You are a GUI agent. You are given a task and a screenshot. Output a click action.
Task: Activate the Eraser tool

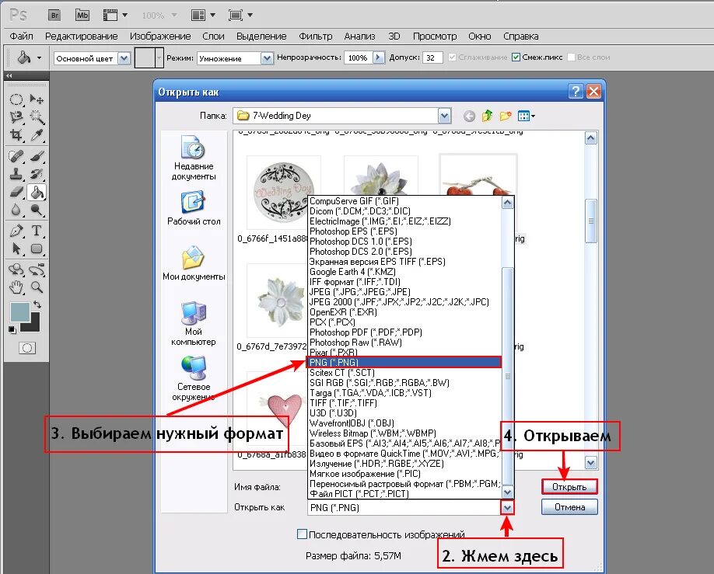16,192
